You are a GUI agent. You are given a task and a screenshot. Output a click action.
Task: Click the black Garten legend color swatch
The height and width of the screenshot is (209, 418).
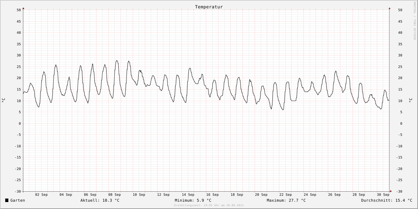click(7, 200)
